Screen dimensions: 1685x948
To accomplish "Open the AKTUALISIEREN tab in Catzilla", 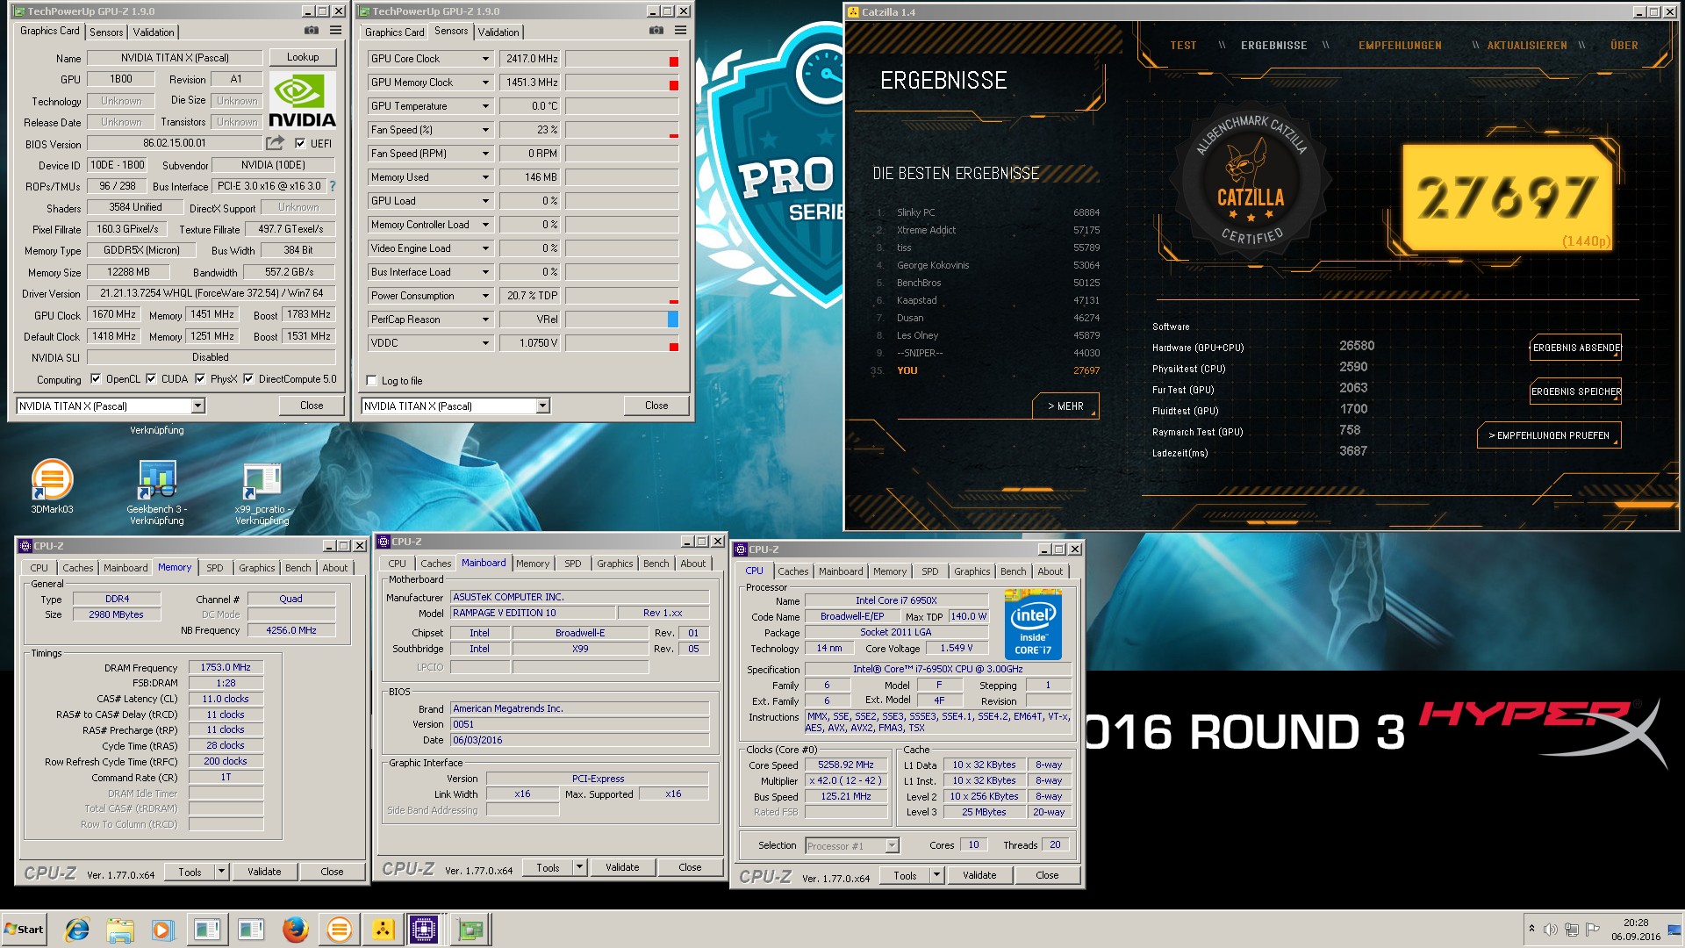I will (x=1526, y=46).
